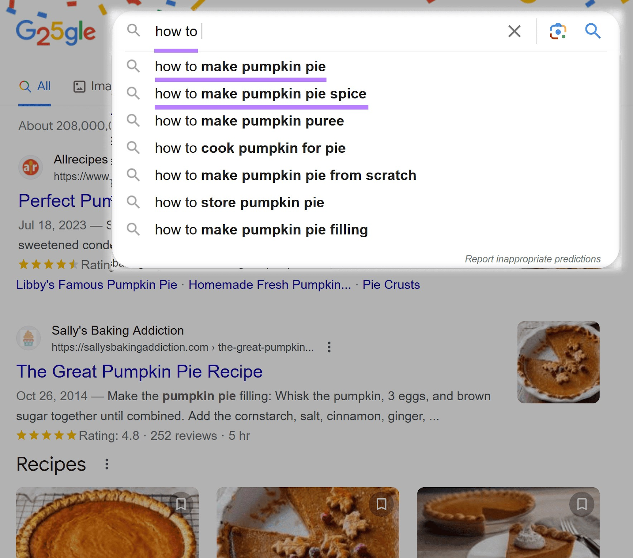The image size is (633, 558).
Task: Select the suggestion 'how to make pumpkin puree'
Action: [249, 121]
